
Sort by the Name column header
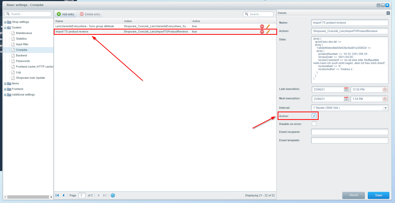pyautogui.click(x=88, y=21)
